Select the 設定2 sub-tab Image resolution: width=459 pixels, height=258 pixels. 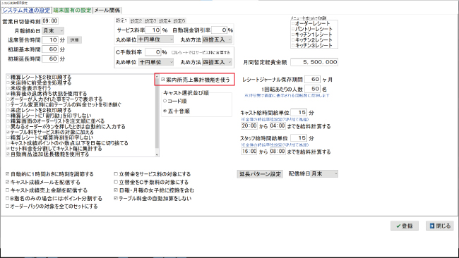point(136,21)
